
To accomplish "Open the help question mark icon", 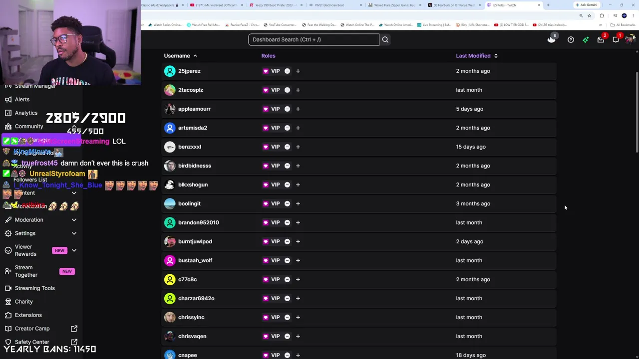I will [571, 39].
